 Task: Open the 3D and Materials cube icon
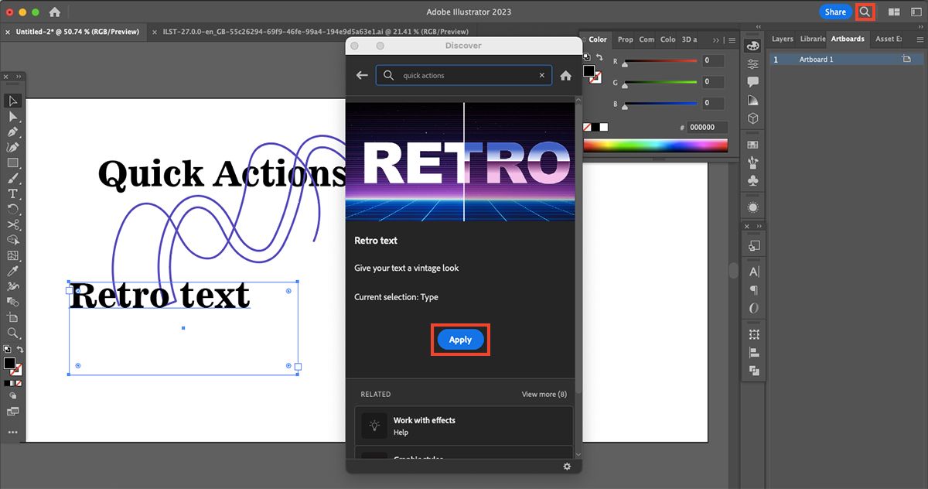point(752,118)
